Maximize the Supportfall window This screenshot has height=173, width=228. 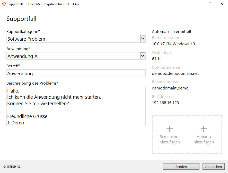point(210,4)
